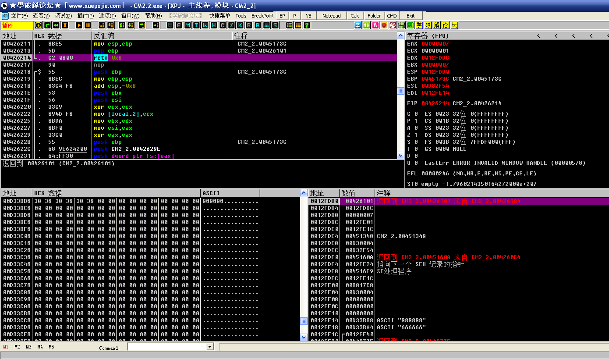Open Breakpoints window with the B icon
609x359 pixels.
click(x=249, y=25)
